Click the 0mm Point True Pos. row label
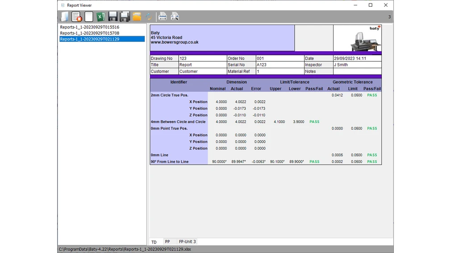Screen dimensions: 451x253 tap(169, 128)
